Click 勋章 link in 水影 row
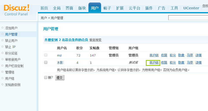The height and width of the screenshot is (111, 208). [x=181, y=63]
